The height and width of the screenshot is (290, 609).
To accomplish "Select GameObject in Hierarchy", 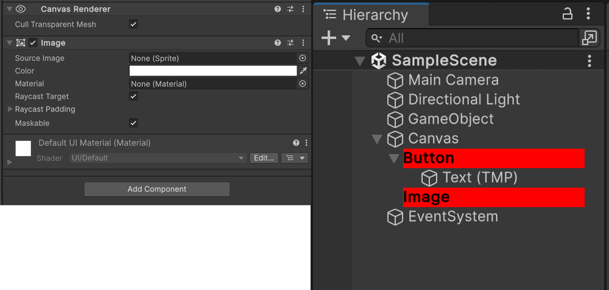I will (x=451, y=119).
